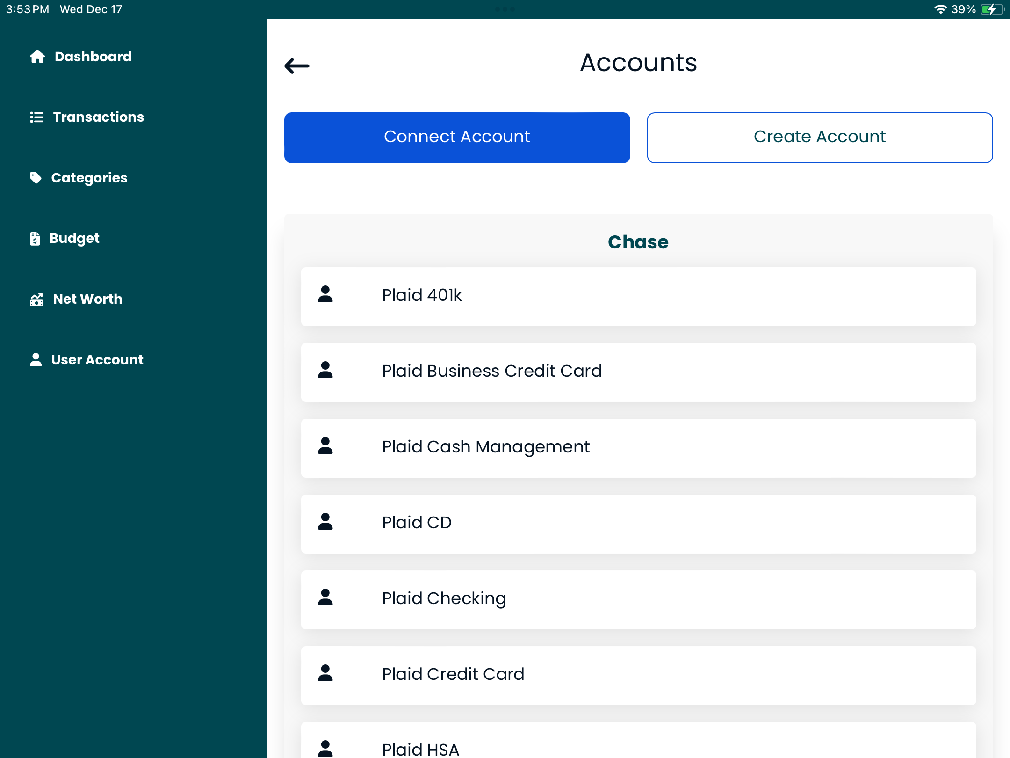Click the back arrow icon
1010x758 pixels.
pos(297,66)
